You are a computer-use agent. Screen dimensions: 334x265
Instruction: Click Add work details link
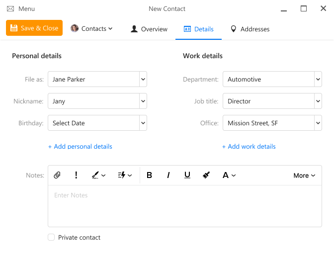[249, 146]
